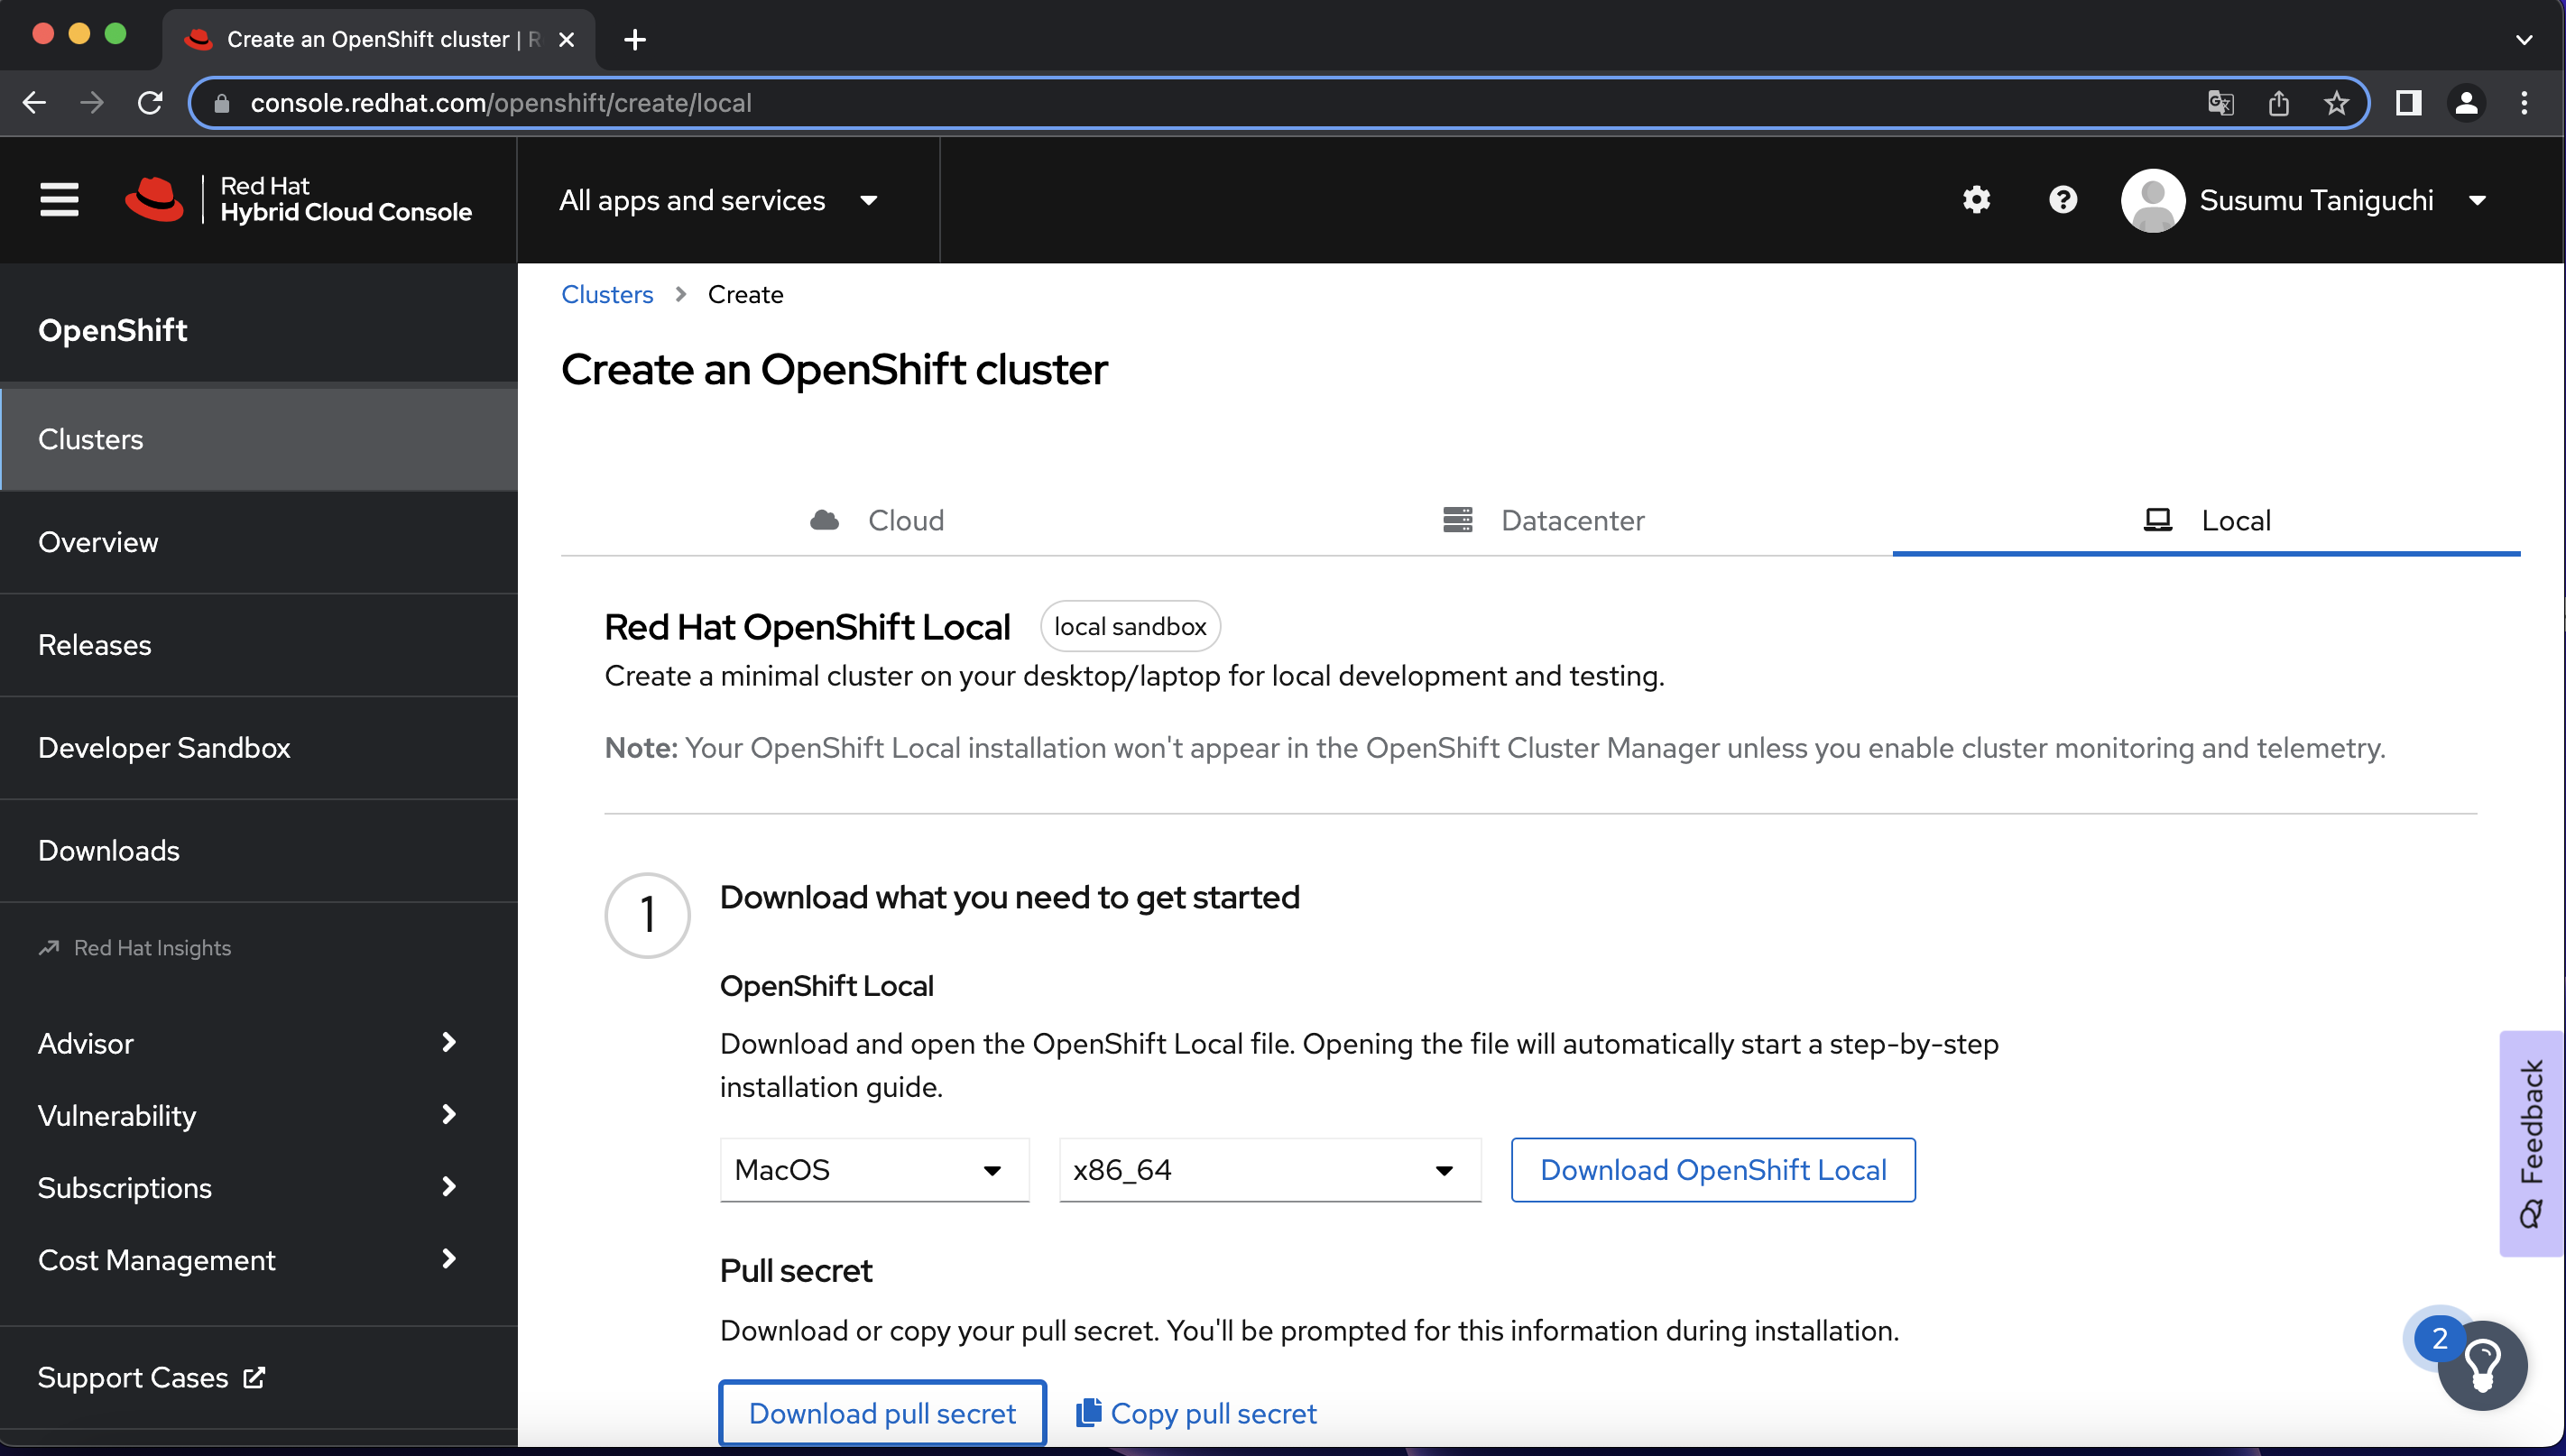Image resolution: width=2566 pixels, height=1456 pixels.
Task: Open Chrome side panel icon
Action: 2408,103
